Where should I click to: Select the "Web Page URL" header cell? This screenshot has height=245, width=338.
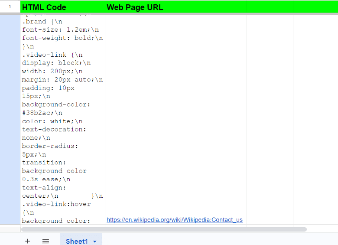(152, 7)
